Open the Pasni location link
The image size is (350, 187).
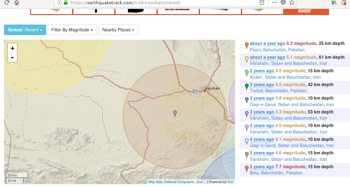tap(255, 50)
